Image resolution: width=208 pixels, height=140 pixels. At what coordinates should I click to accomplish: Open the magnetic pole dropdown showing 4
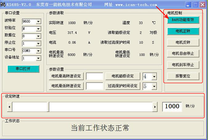[154, 76]
